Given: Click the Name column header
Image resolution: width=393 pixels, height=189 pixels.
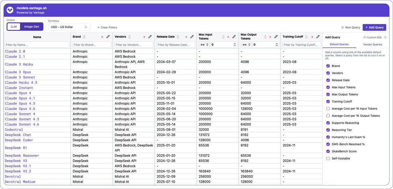Looking at the screenshot, I should tap(37, 37).
